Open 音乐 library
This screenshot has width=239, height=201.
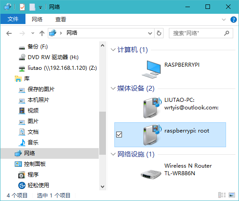click(x=50, y=143)
